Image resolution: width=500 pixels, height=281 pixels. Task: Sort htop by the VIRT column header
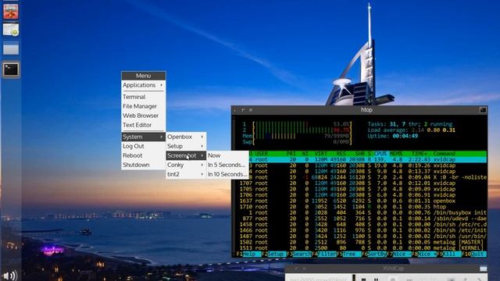click(320, 154)
